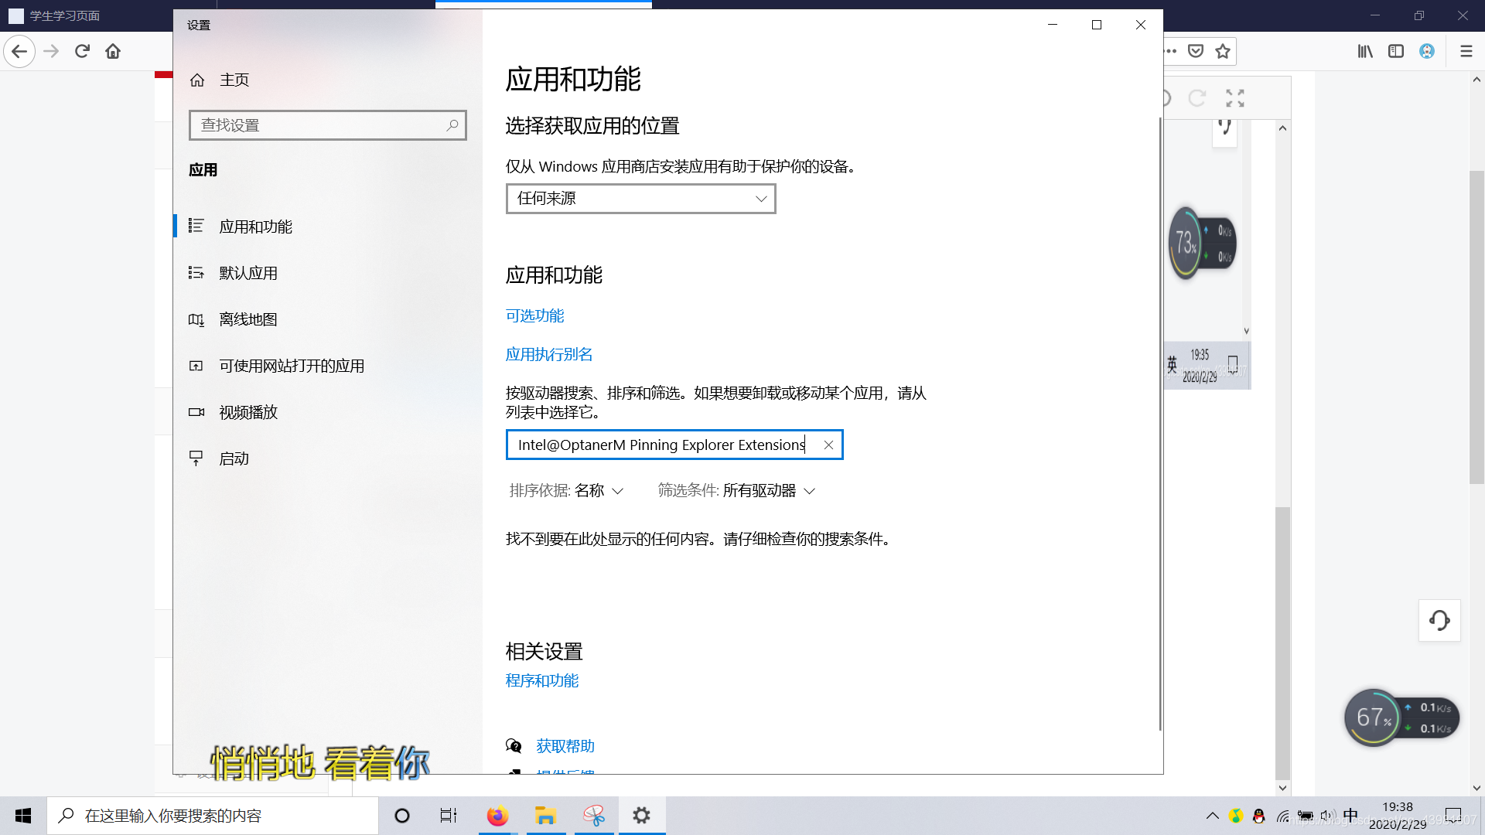The image size is (1485, 835).
Task: Open 启动 settings section
Action: click(x=234, y=458)
